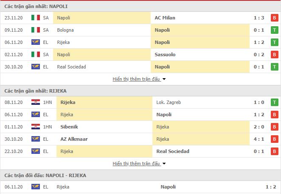Click green T badge for Bologna-Napoli result
This screenshot has height=194, width=281.
click(x=274, y=30)
